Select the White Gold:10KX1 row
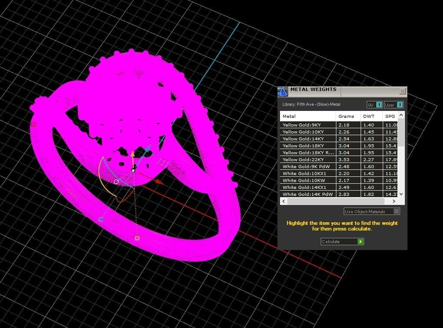 tap(339, 173)
